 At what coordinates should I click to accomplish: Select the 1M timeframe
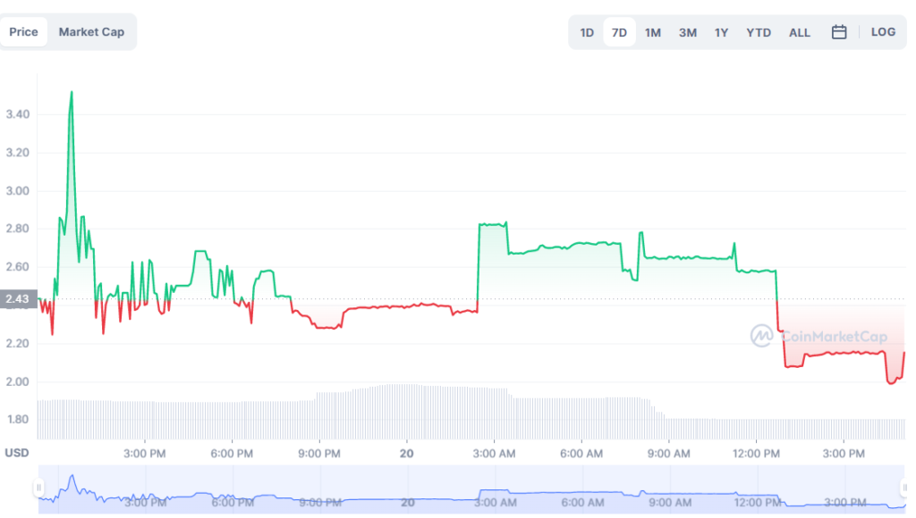(653, 31)
